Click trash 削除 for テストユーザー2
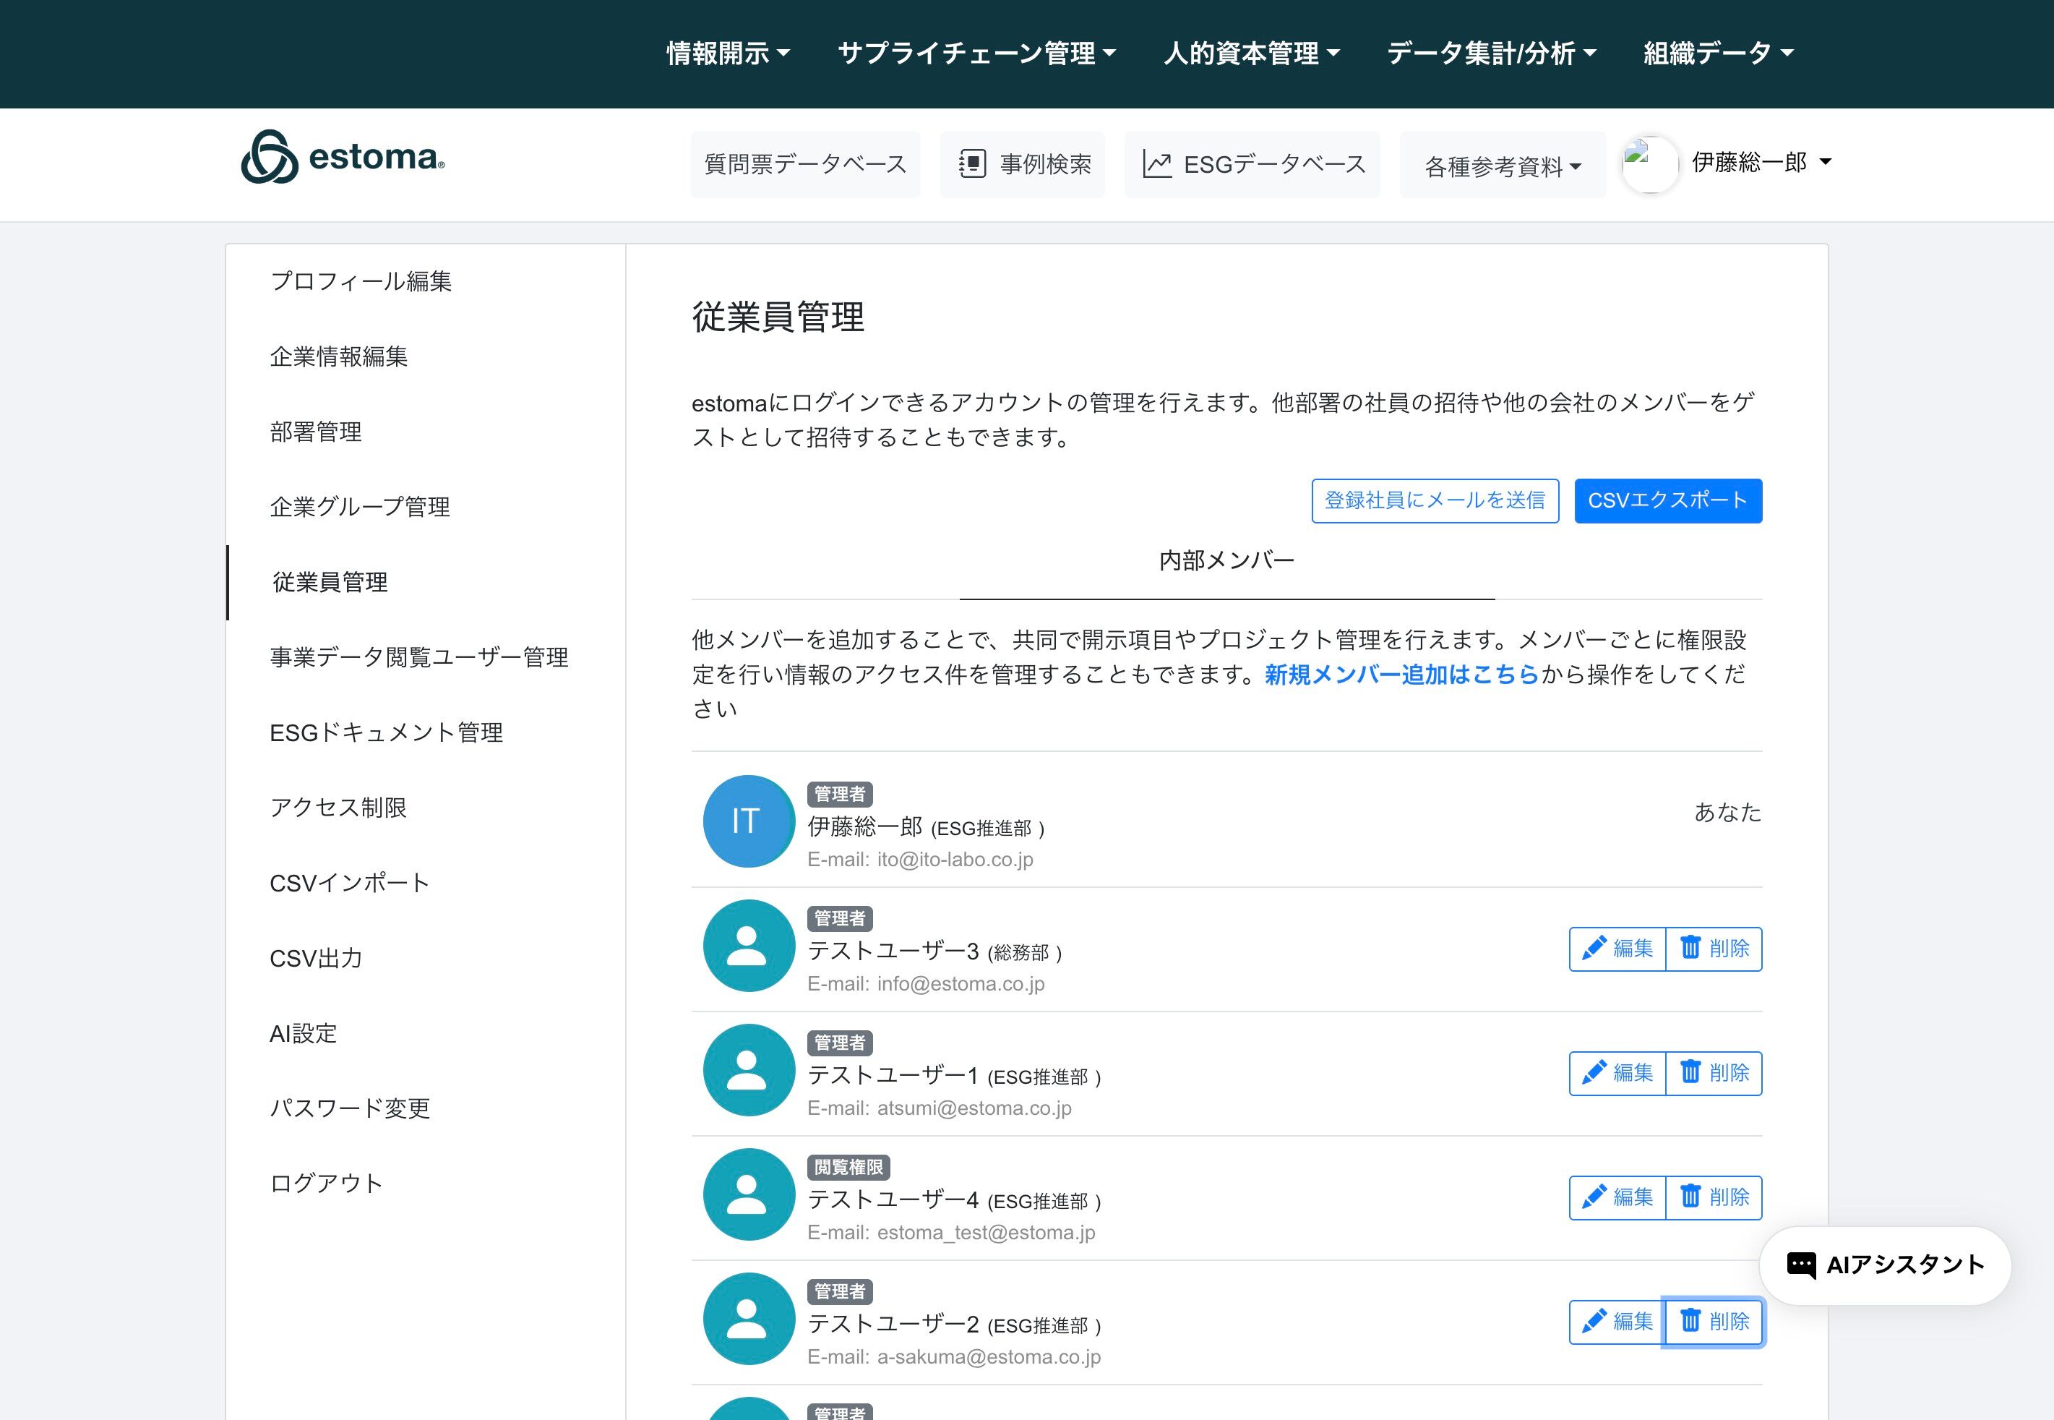2054x1420 pixels. pyautogui.click(x=1714, y=1322)
